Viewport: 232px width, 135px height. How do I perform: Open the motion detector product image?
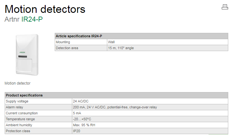[27, 55]
